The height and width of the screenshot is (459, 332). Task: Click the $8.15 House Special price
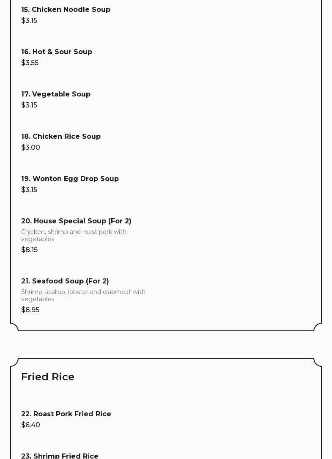(x=29, y=250)
